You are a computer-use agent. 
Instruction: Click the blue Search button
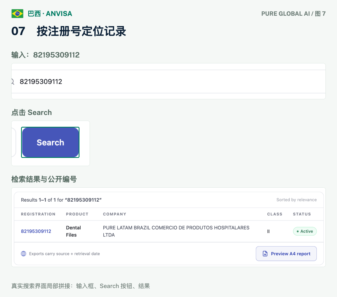(x=50, y=142)
